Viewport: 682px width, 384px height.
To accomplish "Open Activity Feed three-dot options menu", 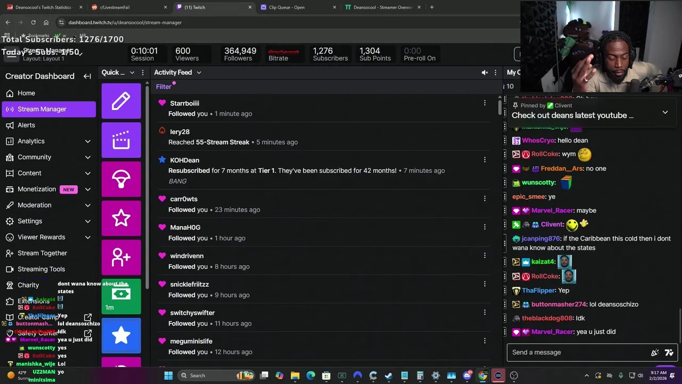I will point(496,73).
